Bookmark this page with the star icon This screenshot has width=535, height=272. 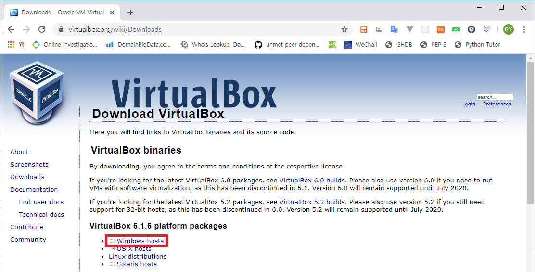(x=344, y=29)
